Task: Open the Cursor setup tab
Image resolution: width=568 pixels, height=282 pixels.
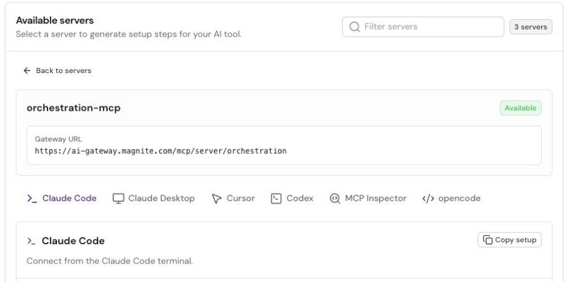Action: point(233,199)
